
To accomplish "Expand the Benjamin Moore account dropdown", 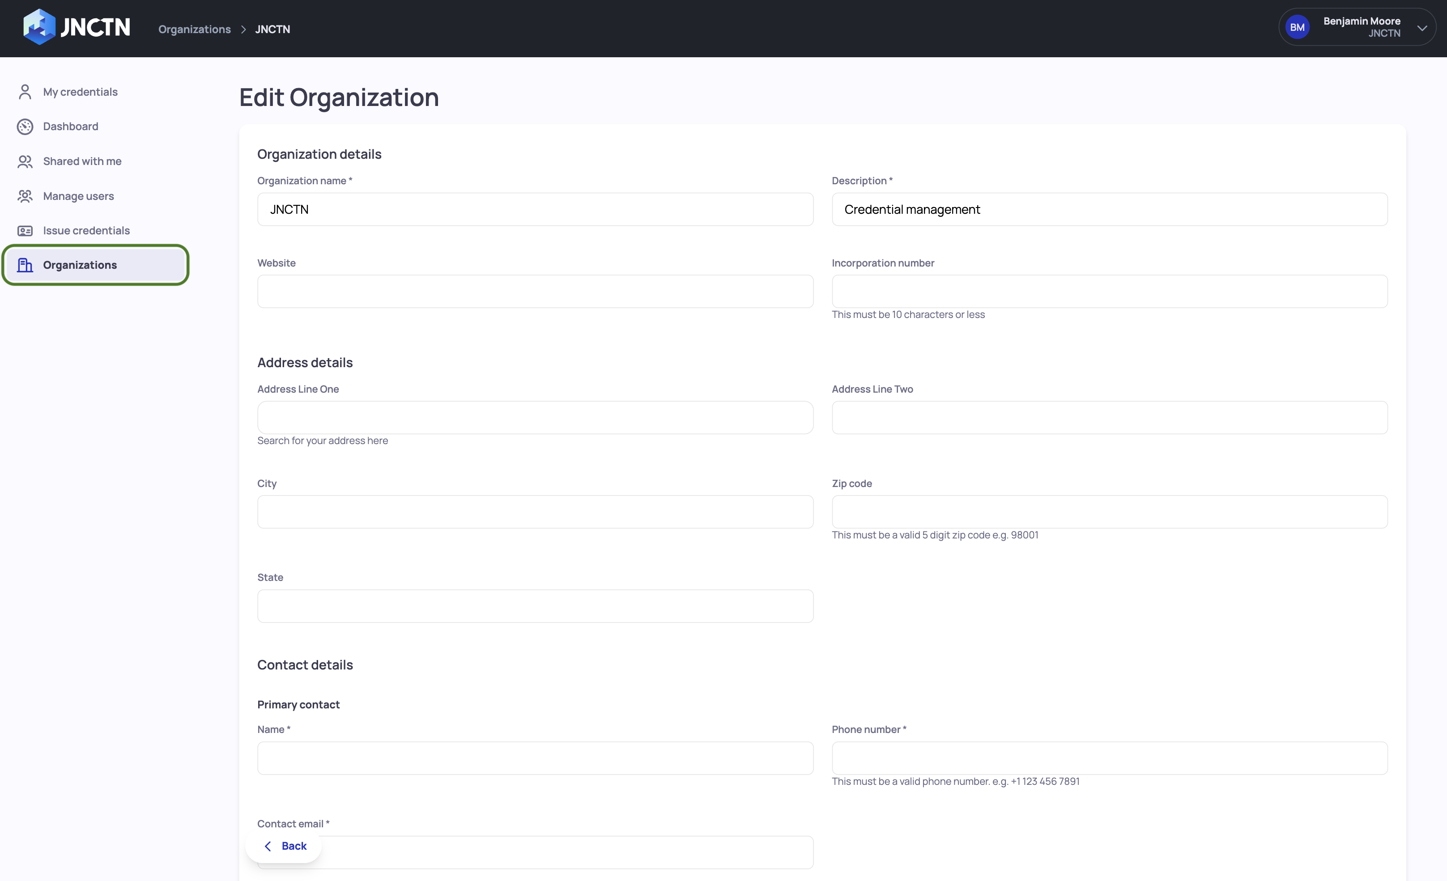I will point(1422,28).
